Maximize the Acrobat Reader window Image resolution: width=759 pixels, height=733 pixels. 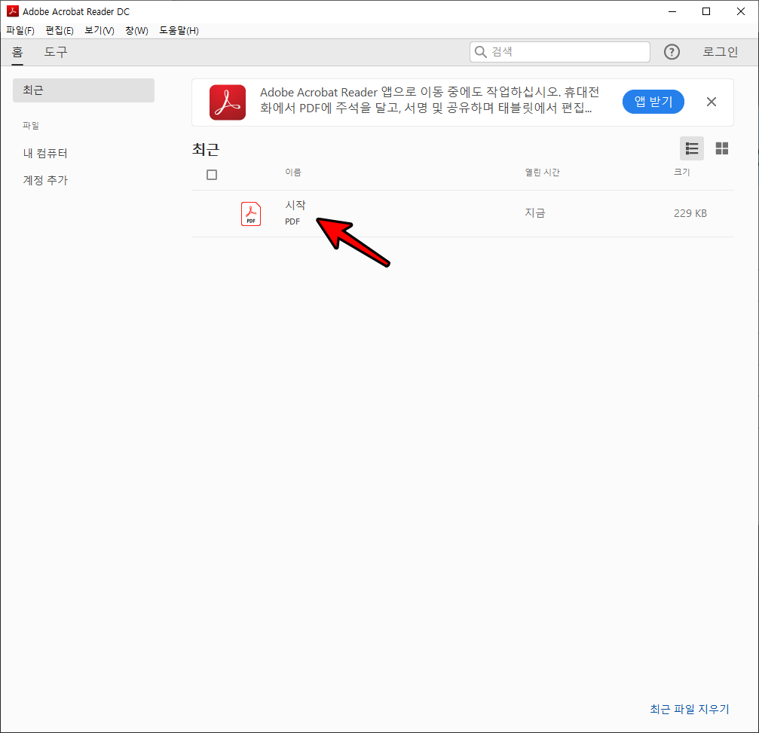tap(706, 11)
